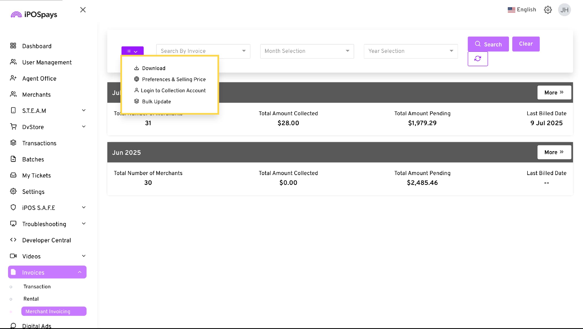Click the DvStore cart icon
Viewport: 583px width, 329px height.
coord(13,127)
